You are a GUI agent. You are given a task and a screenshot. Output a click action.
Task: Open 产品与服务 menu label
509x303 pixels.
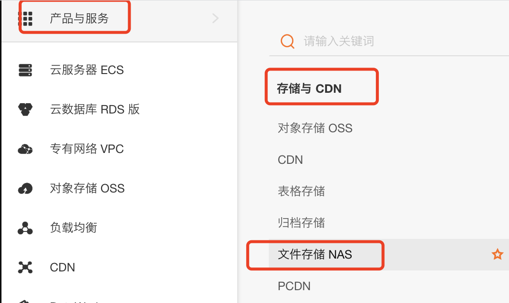(x=79, y=19)
